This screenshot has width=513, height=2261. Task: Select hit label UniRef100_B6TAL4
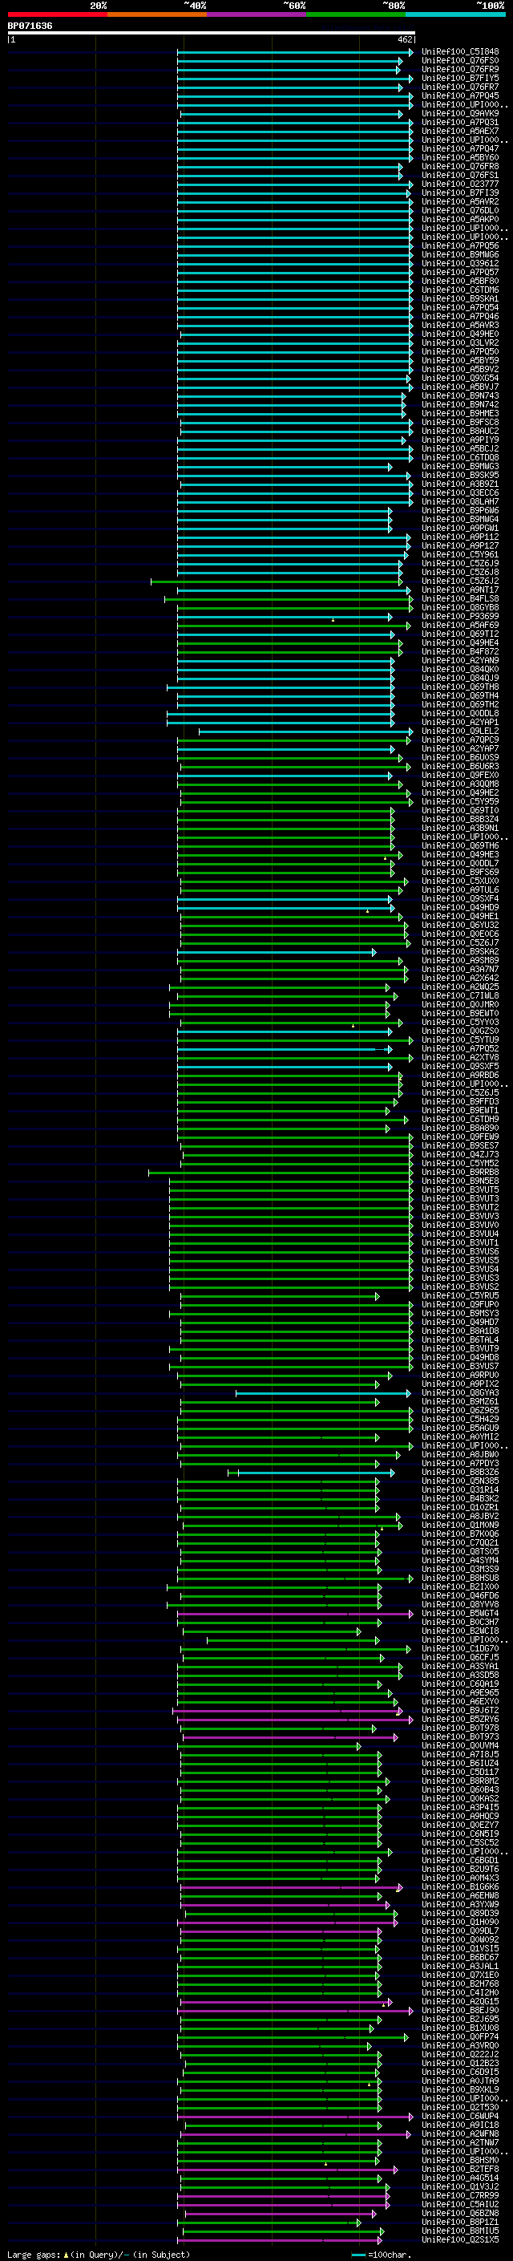[x=460, y=1339]
